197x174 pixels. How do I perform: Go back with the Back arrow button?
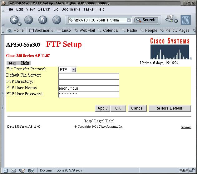[14, 20]
